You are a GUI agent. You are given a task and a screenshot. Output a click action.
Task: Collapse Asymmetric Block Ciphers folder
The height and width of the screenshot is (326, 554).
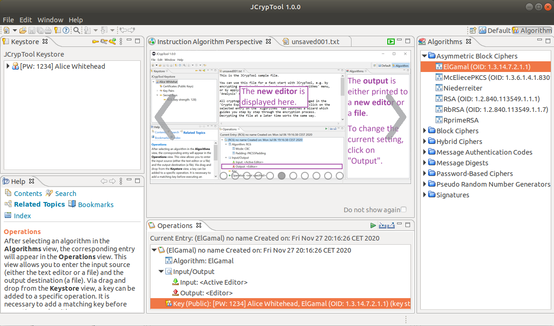click(x=424, y=56)
